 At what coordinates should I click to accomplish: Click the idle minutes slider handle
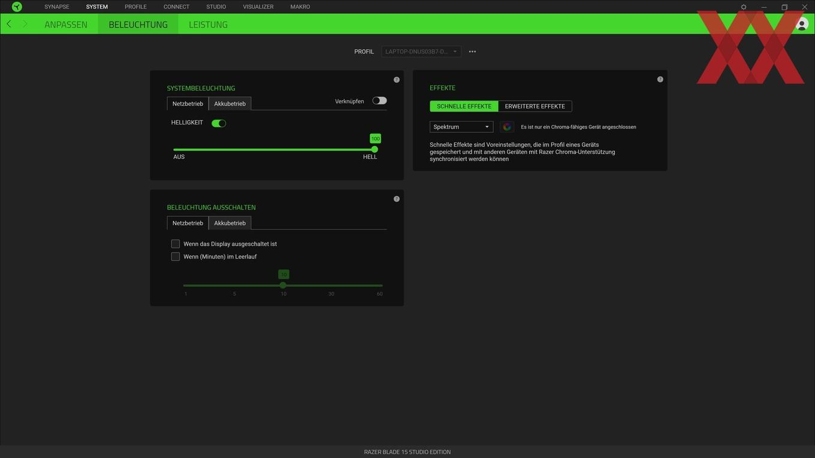283,285
